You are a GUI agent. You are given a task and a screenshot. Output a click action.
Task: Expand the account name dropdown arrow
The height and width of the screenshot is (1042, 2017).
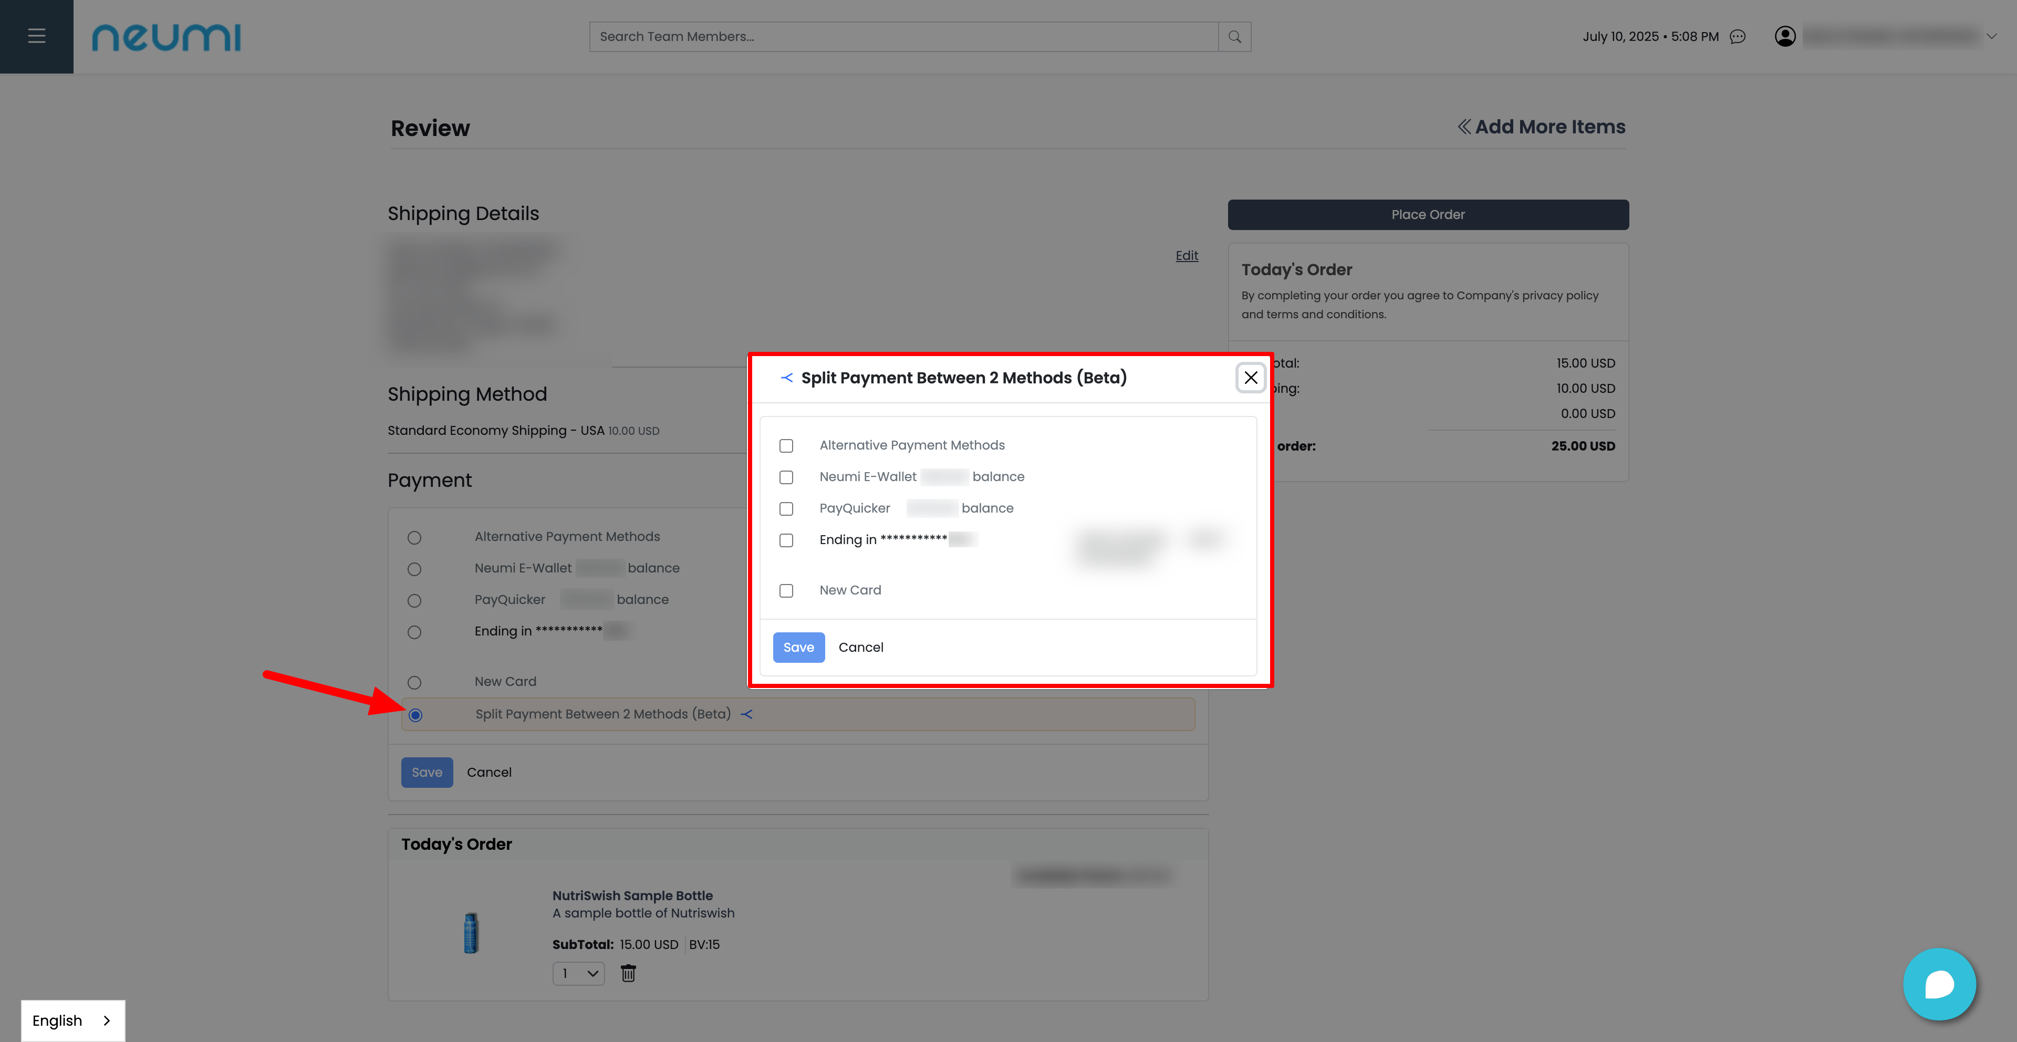pyautogui.click(x=1991, y=36)
